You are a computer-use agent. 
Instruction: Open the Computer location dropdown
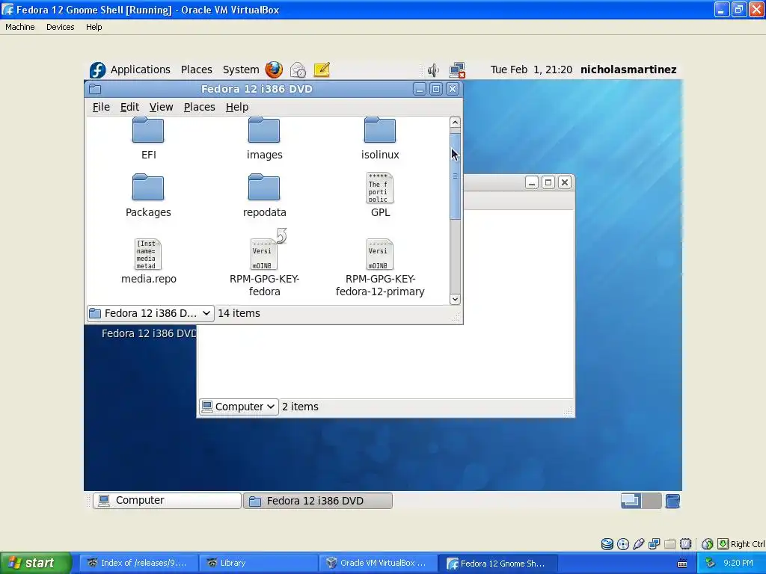pos(239,407)
